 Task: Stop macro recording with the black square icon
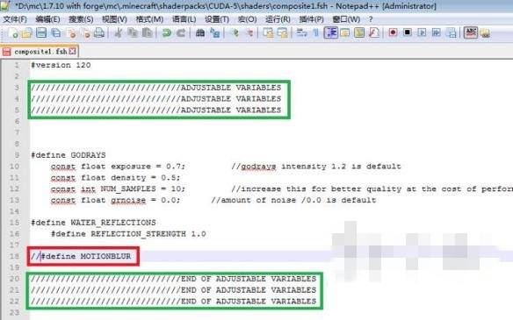(x=408, y=32)
